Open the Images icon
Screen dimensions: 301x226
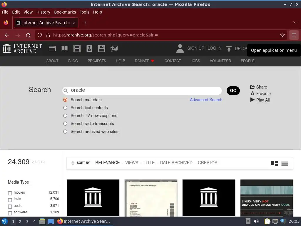pos(114,49)
